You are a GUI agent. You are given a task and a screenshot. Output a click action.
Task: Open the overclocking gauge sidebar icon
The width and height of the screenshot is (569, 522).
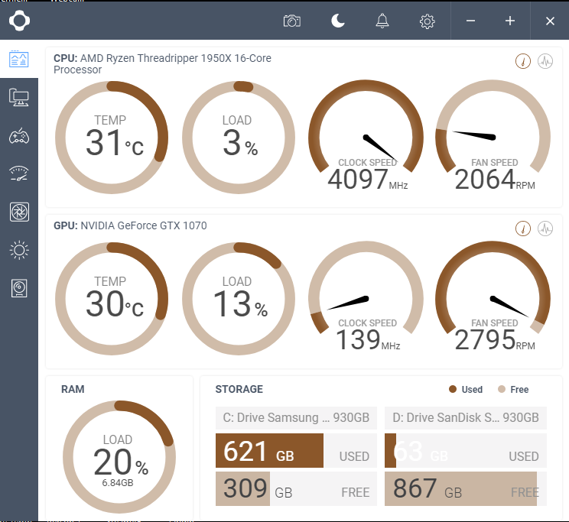[x=19, y=173]
